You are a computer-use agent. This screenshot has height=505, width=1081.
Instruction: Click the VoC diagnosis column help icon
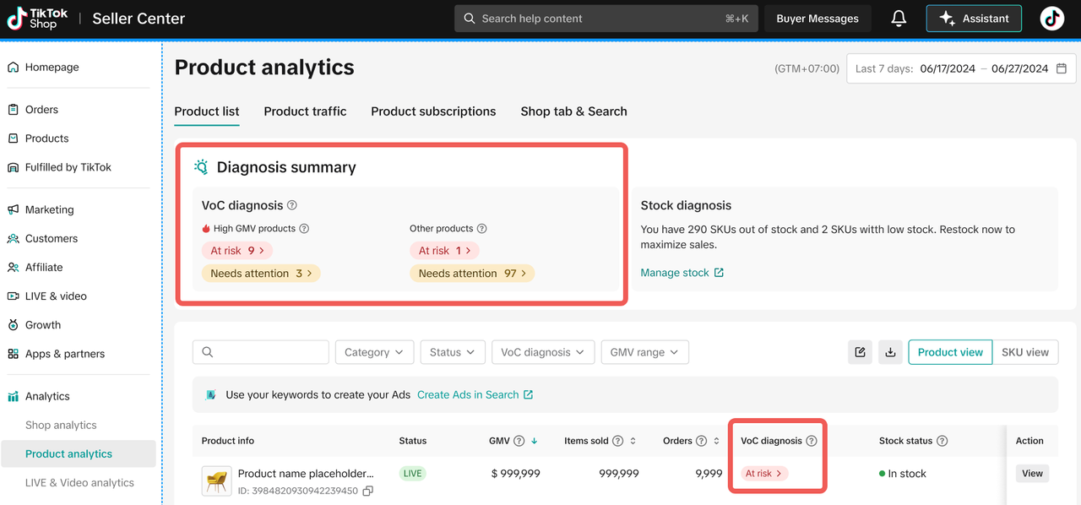[812, 441]
